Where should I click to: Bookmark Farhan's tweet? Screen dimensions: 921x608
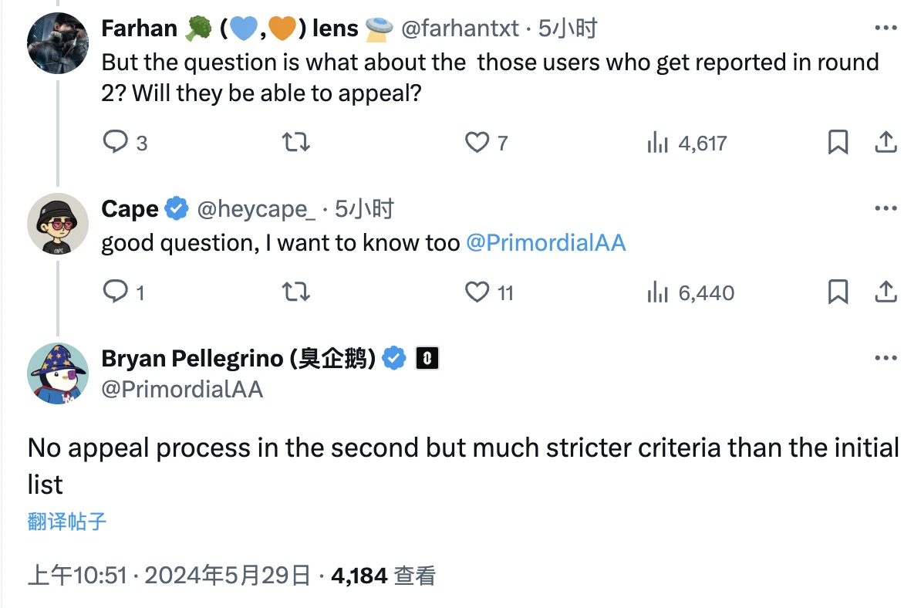pos(838,143)
